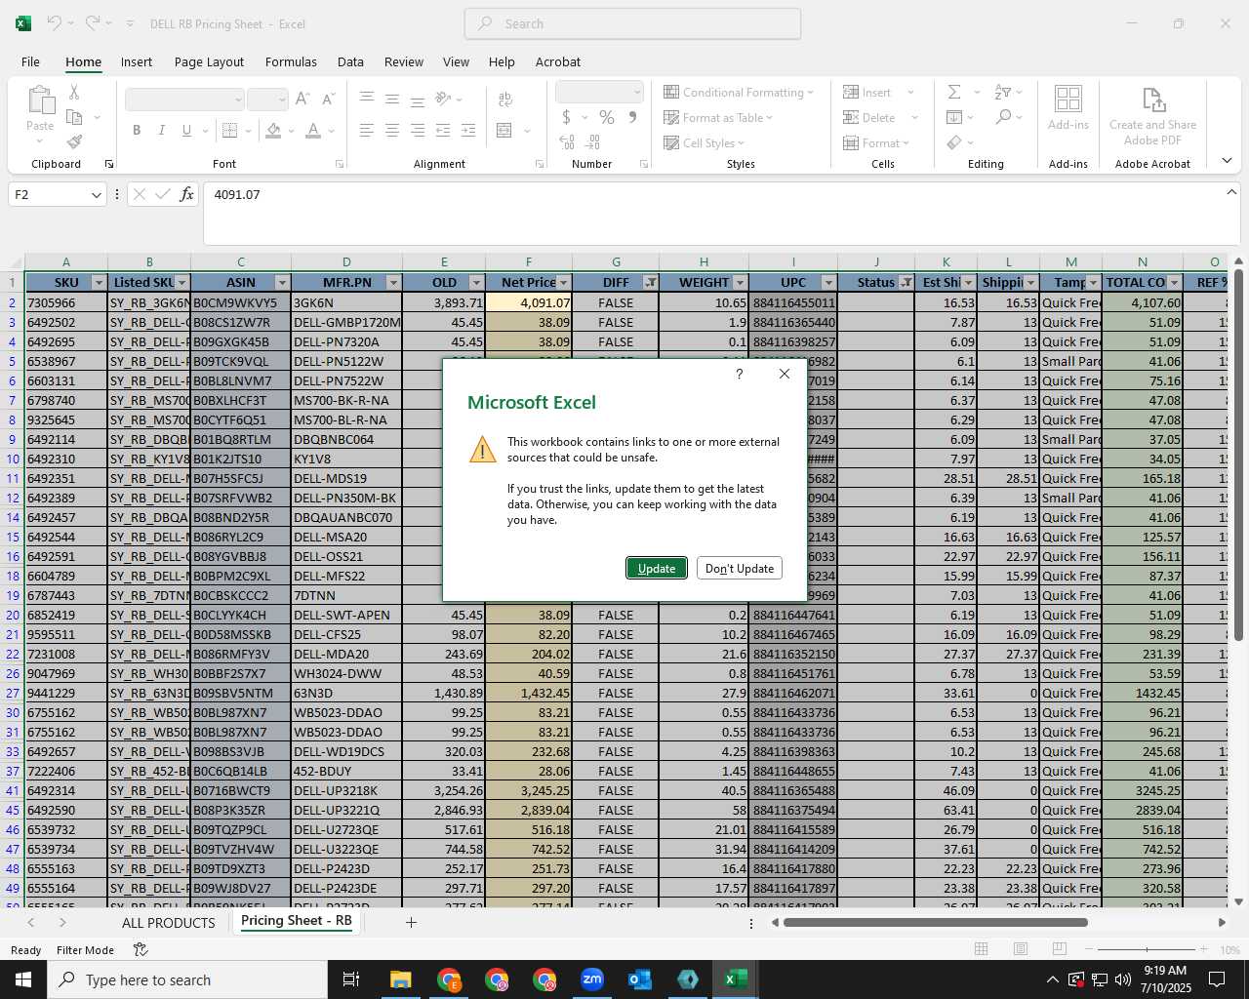The width and height of the screenshot is (1249, 999).
Task: Open the ASIN column filter dropdown
Action: 282,283
